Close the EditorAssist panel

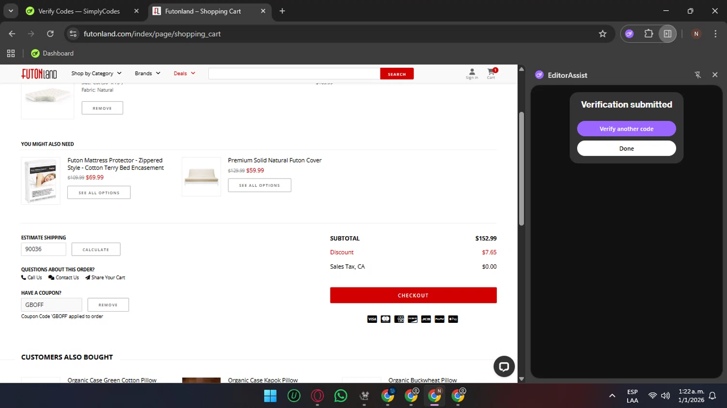pyautogui.click(x=715, y=75)
